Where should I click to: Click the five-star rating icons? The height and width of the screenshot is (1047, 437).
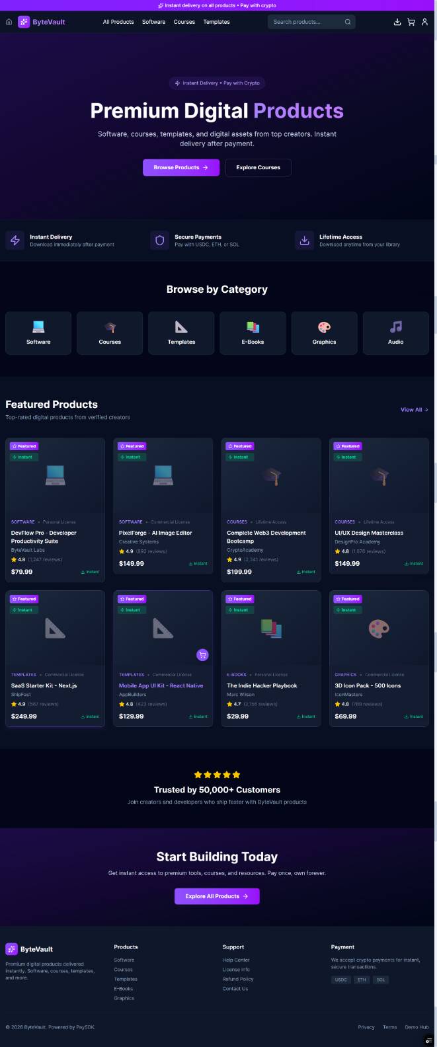coord(217,774)
